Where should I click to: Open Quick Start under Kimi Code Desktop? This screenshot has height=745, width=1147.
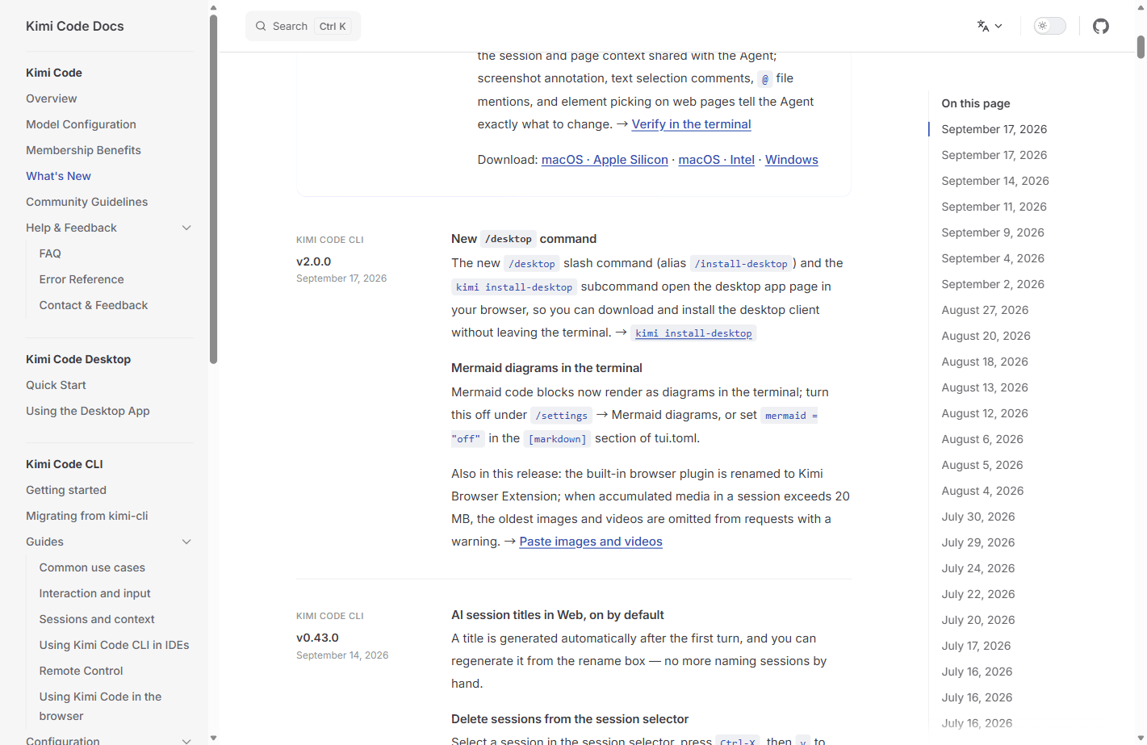56,385
